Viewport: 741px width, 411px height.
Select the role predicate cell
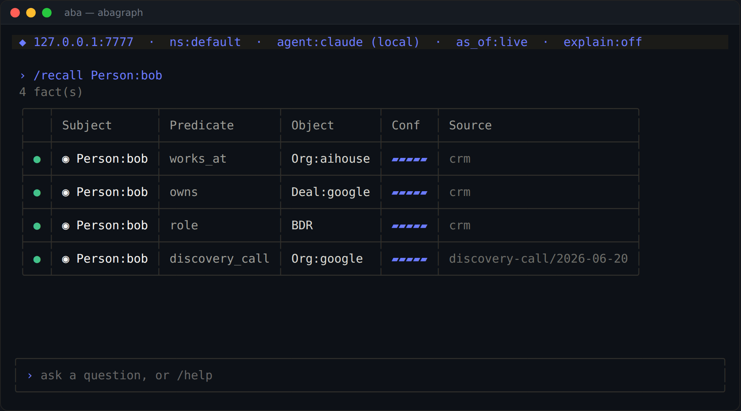point(184,225)
